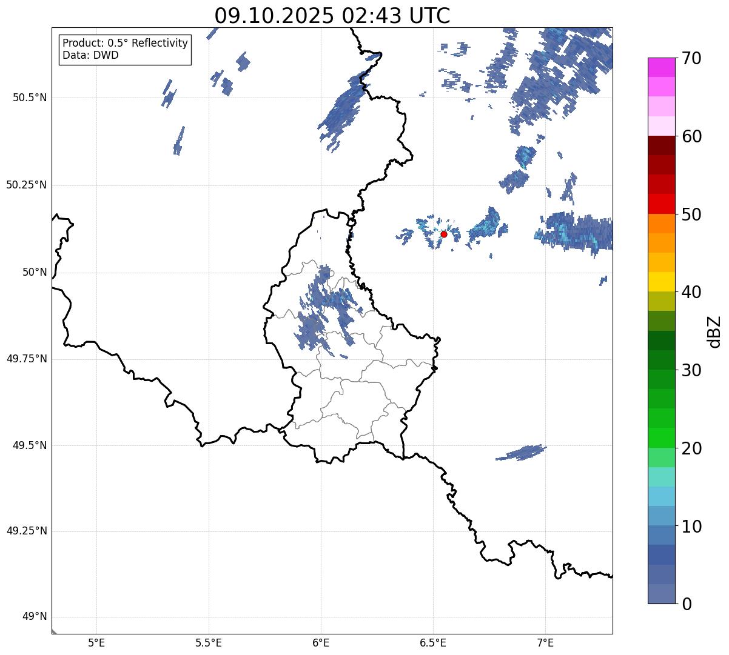Image resolution: width=729 pixels, height=655 pixels.
Task: Click the '6°E' longitude label
Action: point(321,643)
